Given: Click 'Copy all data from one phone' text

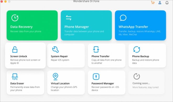Looking at the screenshot, I should [x=106, y=60].
